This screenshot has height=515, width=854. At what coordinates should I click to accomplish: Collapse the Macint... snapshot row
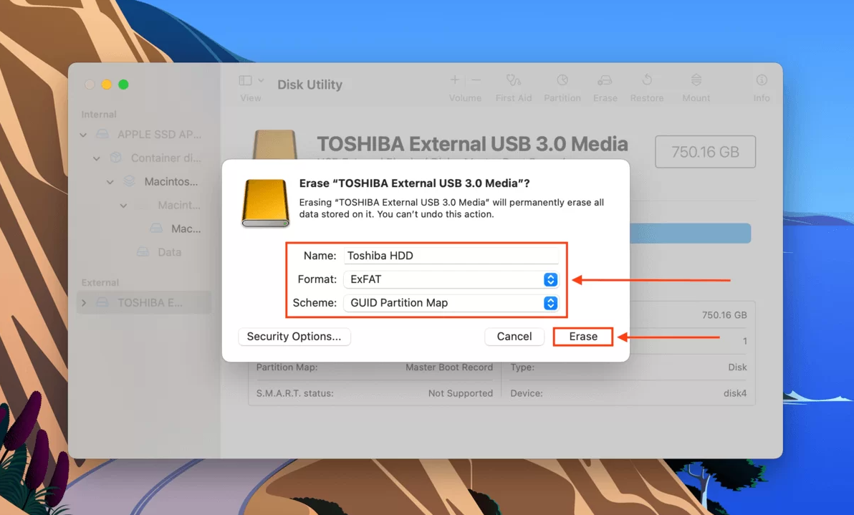click(124, 206)
